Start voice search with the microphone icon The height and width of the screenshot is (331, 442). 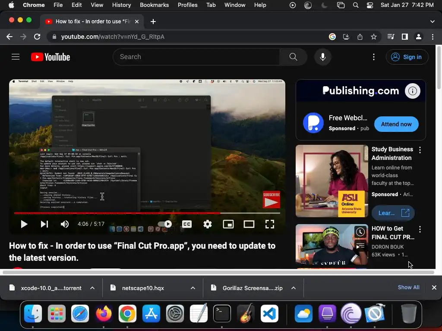323,57
